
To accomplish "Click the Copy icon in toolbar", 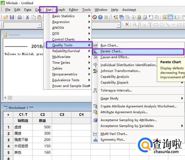I will (x=33, y=17).
